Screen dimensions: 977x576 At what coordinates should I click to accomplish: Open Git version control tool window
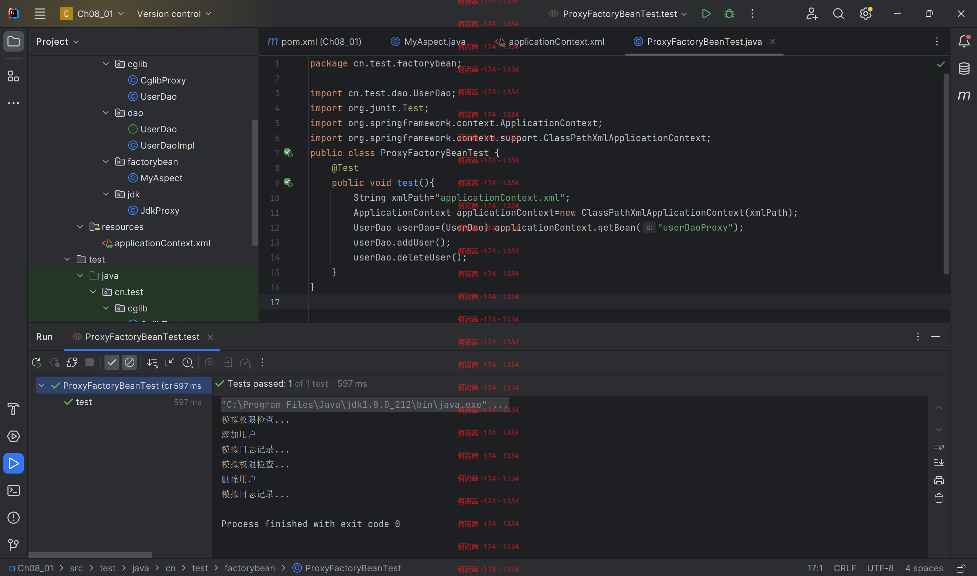[14, 544]
